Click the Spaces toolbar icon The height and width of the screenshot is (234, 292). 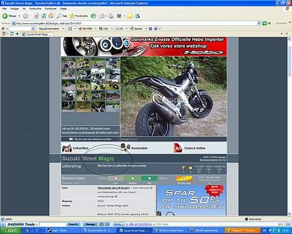point(137,29)
